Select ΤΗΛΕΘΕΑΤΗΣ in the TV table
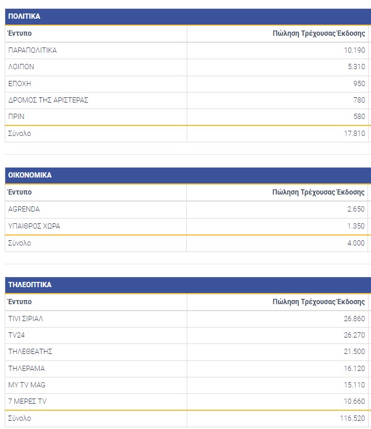Screen dimensions: 371x429 30,352
